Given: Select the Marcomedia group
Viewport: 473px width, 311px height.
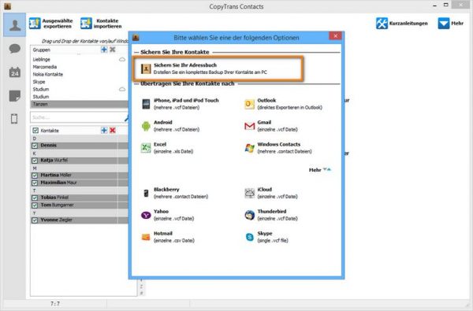Looking at the screenshot, I should (x=79, y=67).
